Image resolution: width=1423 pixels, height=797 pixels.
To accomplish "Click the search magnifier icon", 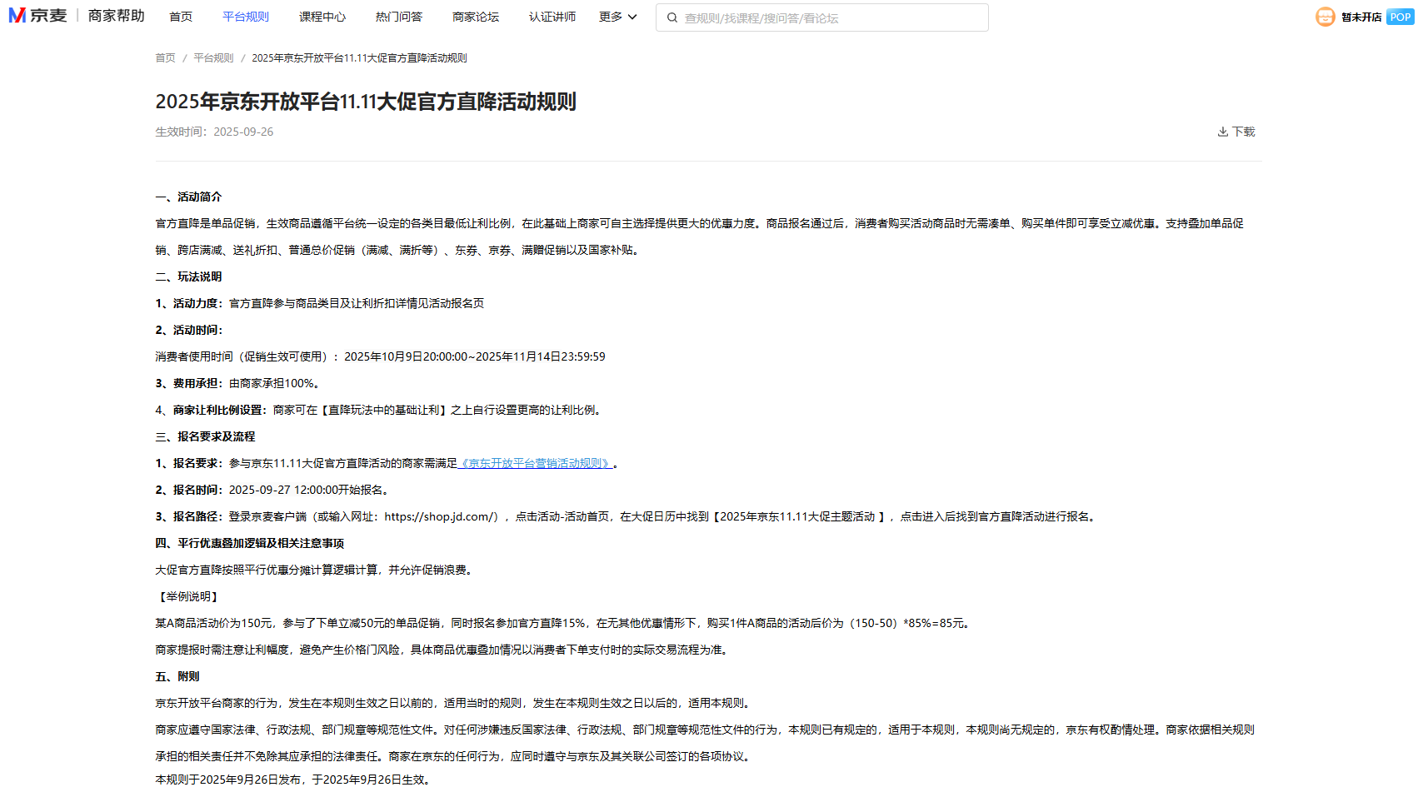I will point(672,17).
